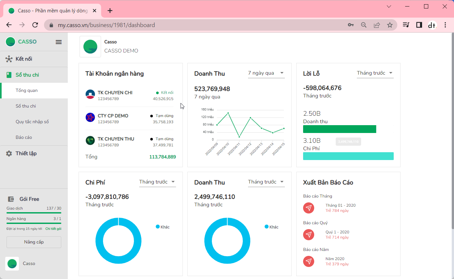Click the CTY CP DEMO account name
Screen dimensions: 454x279
click(113, 116)
